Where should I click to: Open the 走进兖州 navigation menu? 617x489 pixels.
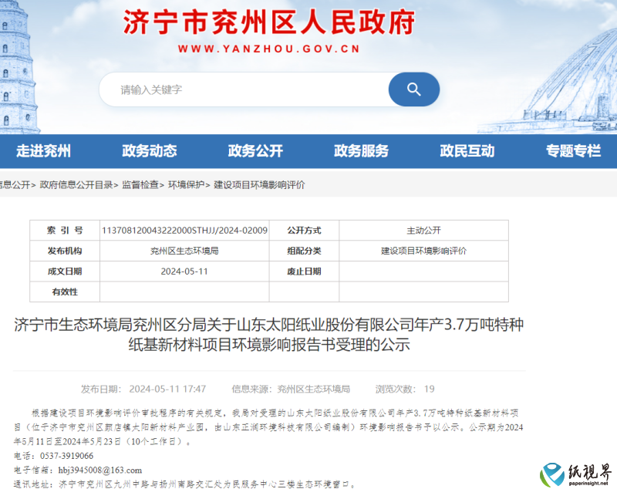click(44, 151)
